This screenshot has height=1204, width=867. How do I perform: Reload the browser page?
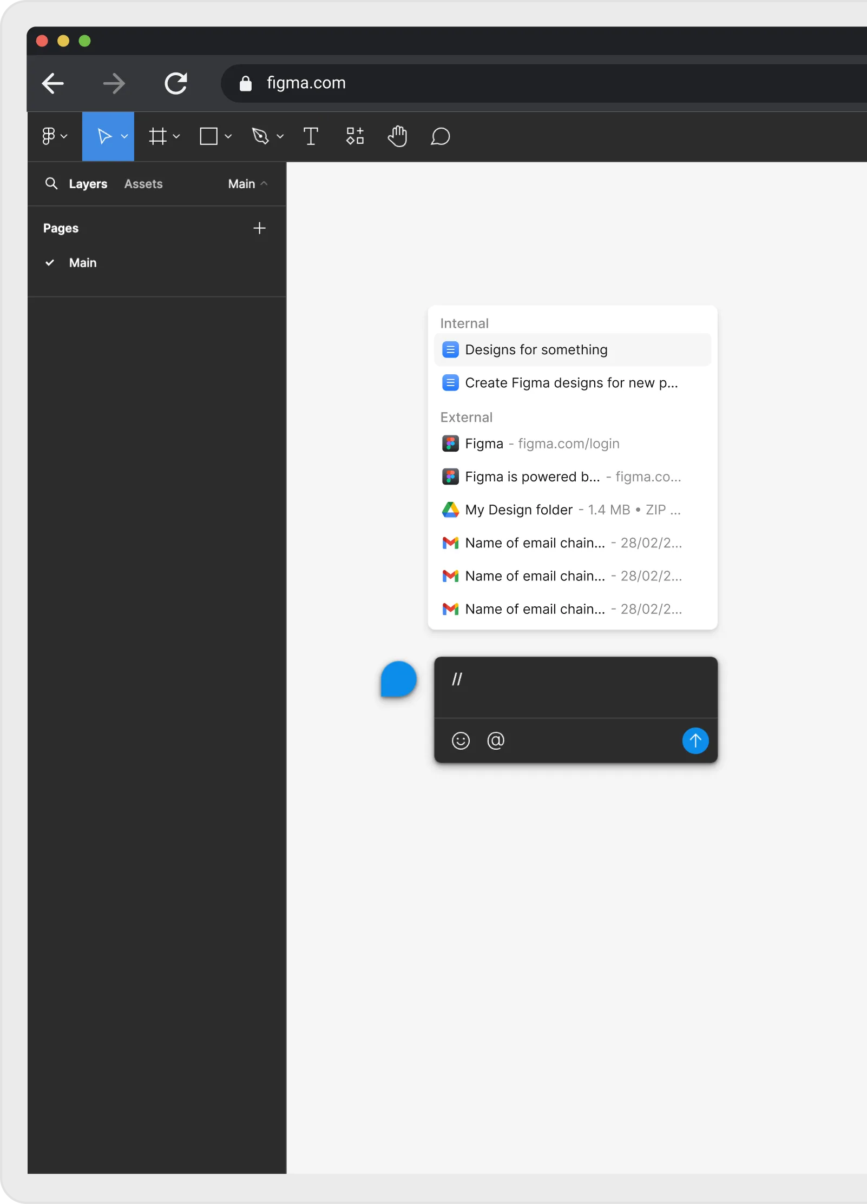pyautogui.click(x=176, y=83)
